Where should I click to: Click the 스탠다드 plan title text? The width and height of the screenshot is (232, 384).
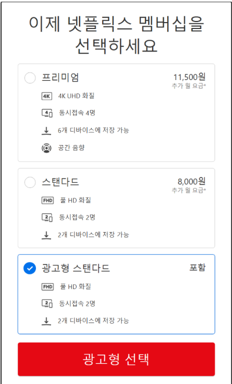click(x=60, y=182)
